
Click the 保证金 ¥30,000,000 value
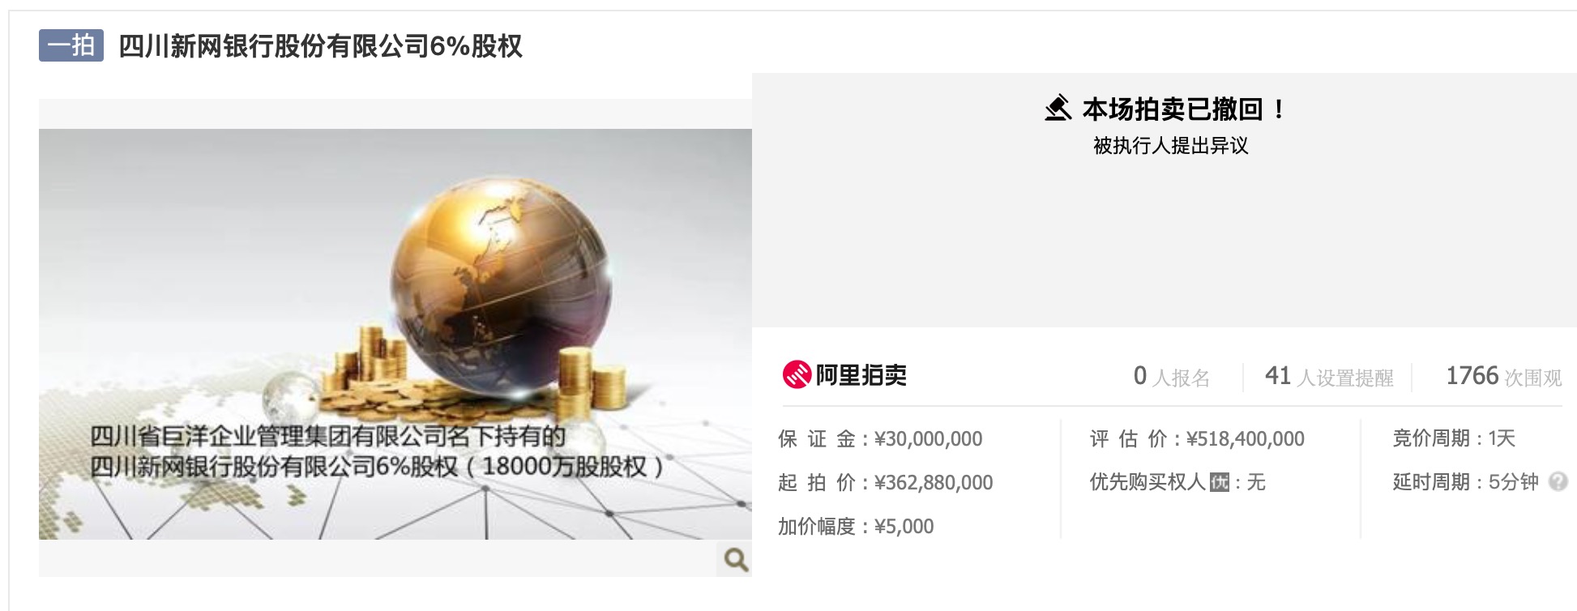pyautogui.click(x=929, y=439)
